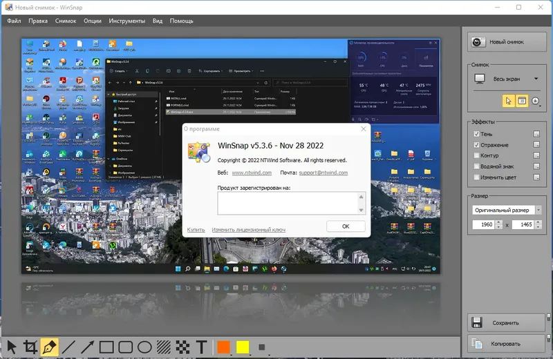Open the www.ntwind.com link

(252, 173)
